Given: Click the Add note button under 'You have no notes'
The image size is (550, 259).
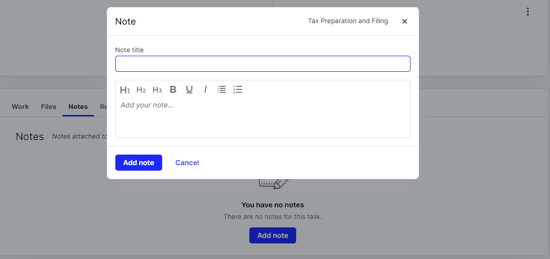Looking at the screenshot, I should coord(272,235).
